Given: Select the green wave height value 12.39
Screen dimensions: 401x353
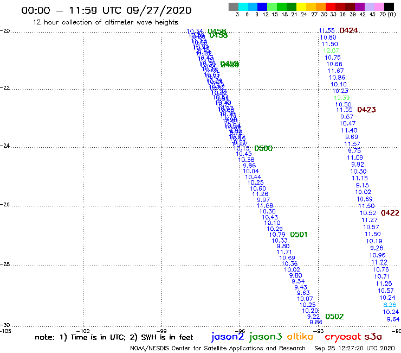Looking at the screenshot, I should point(342,98).
